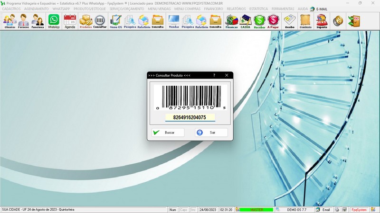Open the green Receber dollar icon

(259, 21)
